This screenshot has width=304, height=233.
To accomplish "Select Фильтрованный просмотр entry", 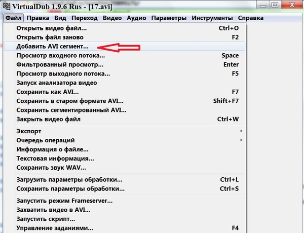I will point(60,65).
